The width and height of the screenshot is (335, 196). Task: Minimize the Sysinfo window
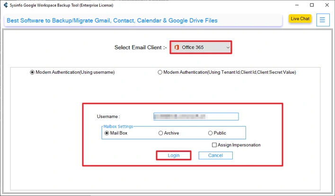click(297, 5)
